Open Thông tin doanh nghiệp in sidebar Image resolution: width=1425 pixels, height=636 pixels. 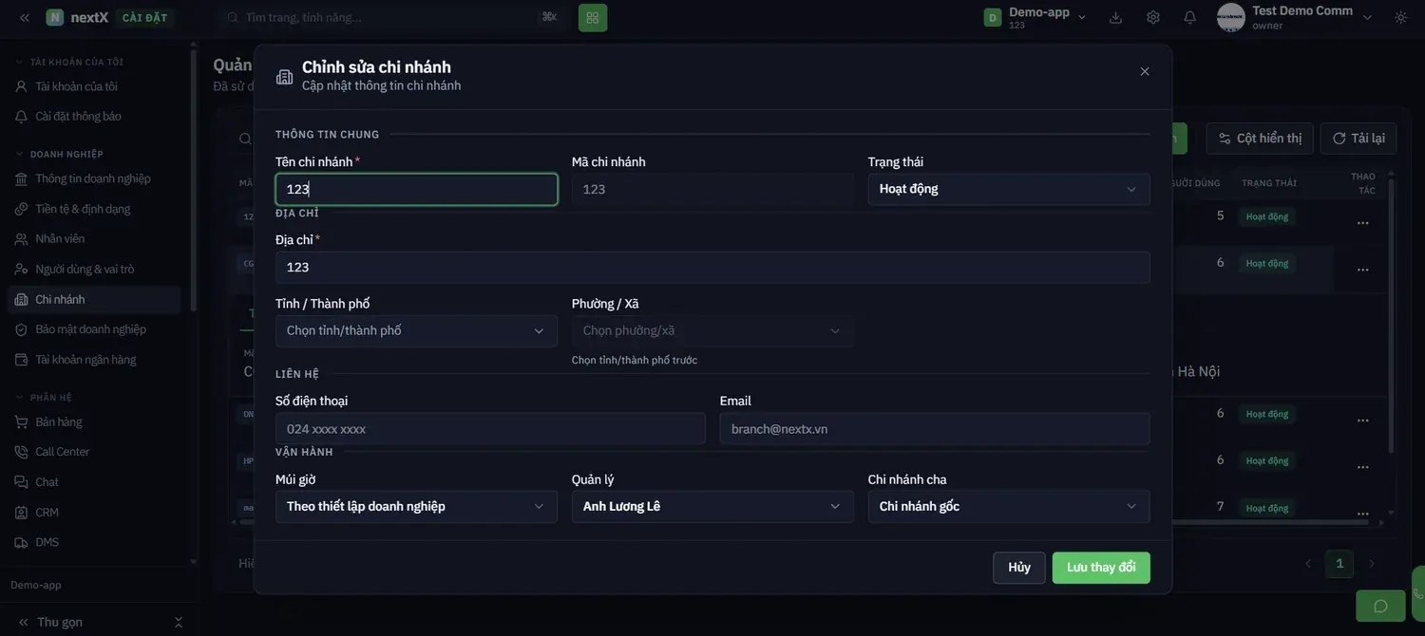click(94, 178)
